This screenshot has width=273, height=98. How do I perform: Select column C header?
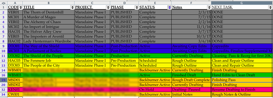click(x=92, y=3)
